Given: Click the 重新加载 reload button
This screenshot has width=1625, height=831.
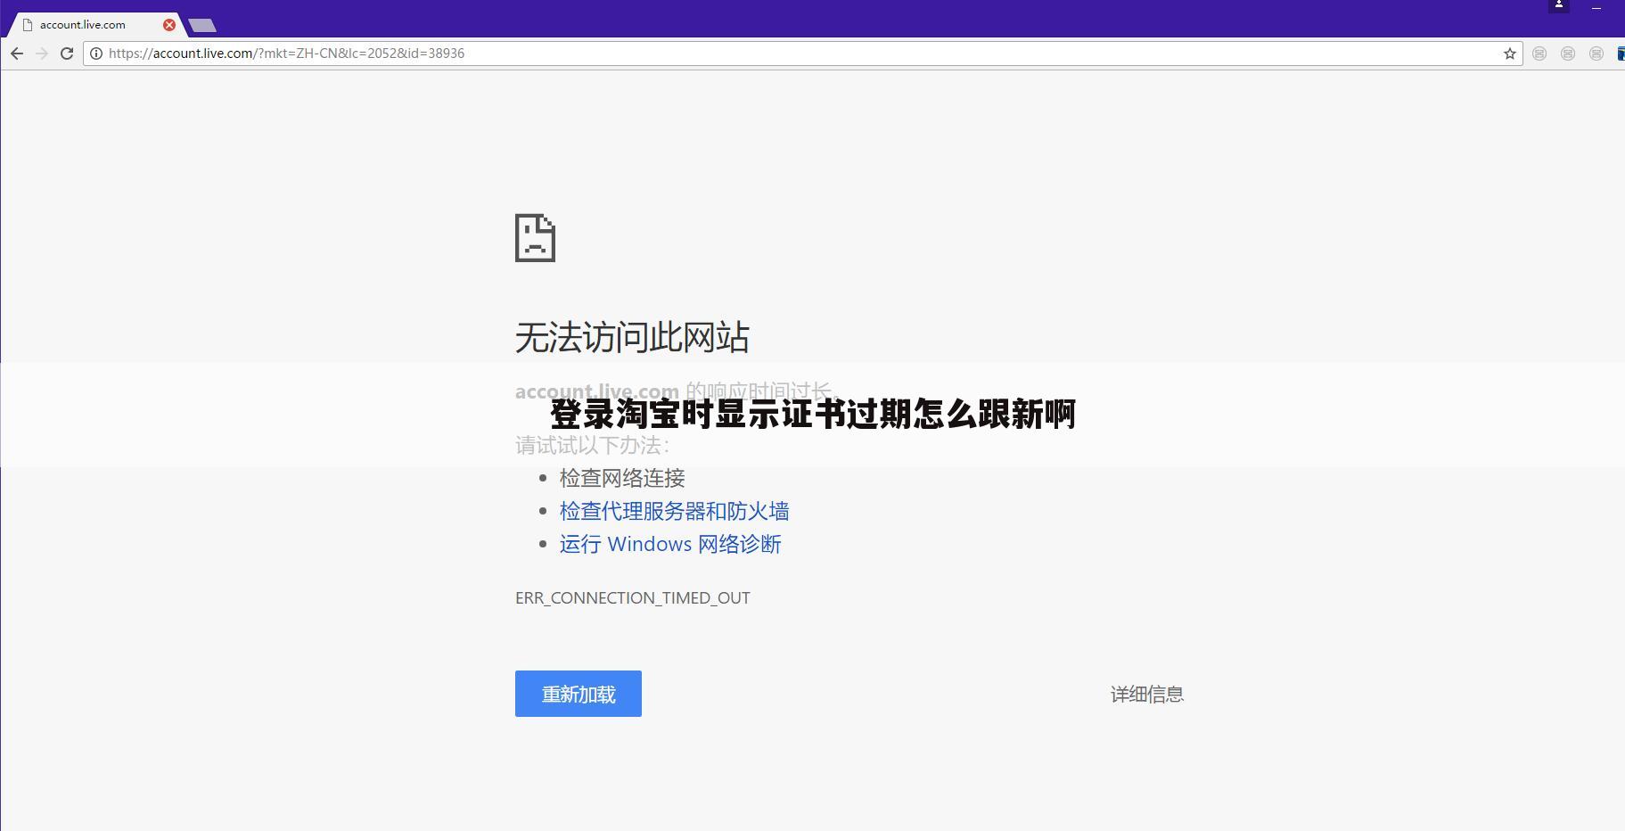Looking at the screenshot, I should coord(579,694).
